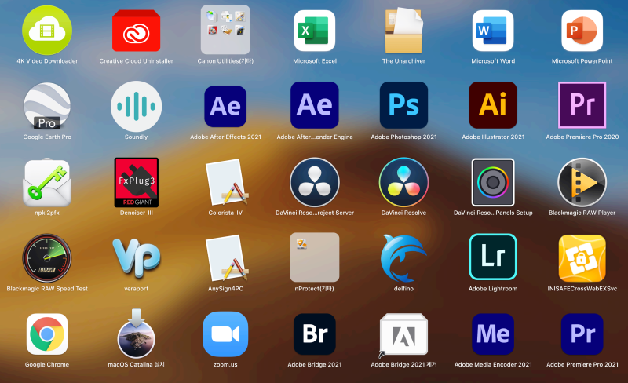Open Microsoft PowerPoint

[582, 31]
